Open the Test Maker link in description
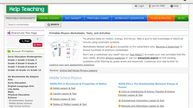 click(x=137, y=54)
